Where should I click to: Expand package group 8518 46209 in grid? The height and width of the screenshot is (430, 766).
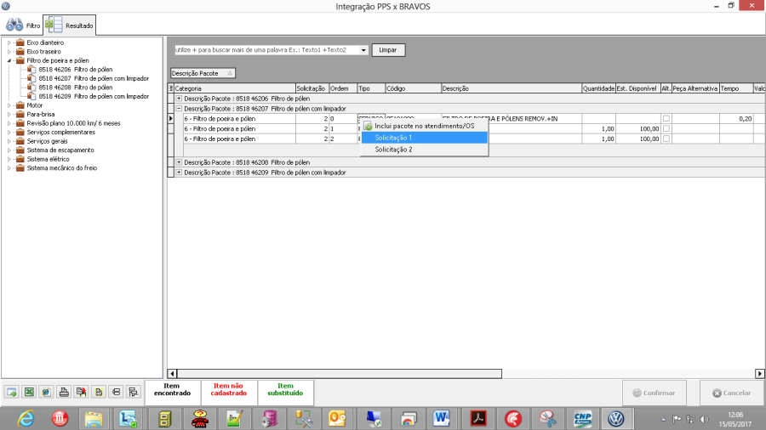click(x=179, y=173)
